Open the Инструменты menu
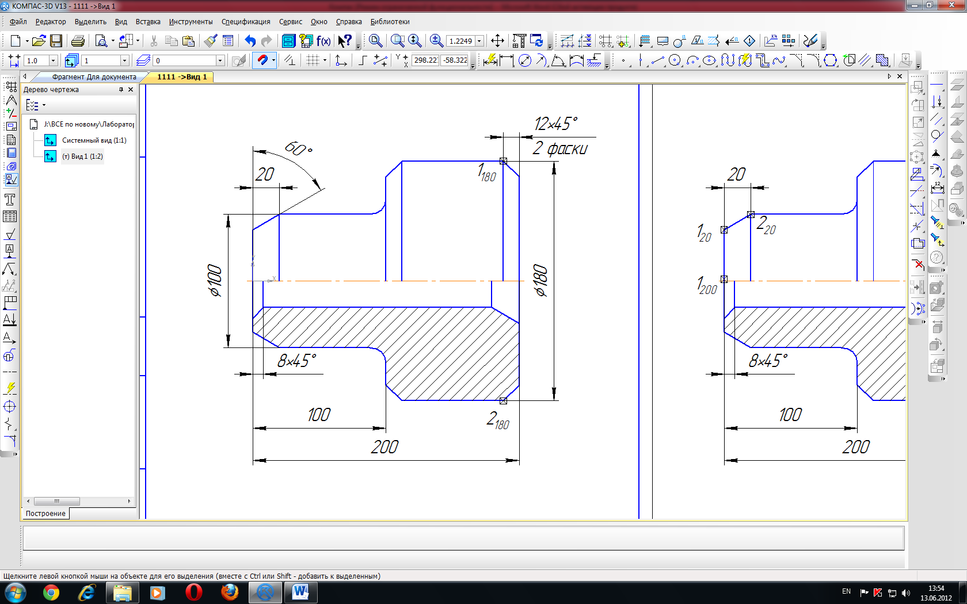967x604 pixels. coord(191,22)
